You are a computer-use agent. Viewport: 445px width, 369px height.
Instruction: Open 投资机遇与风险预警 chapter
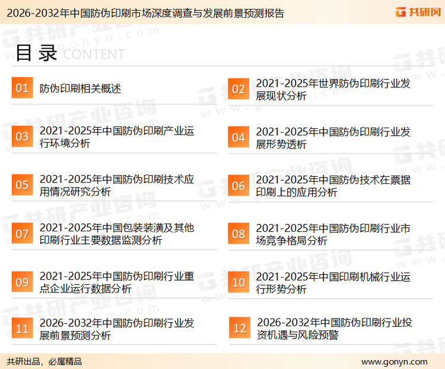pyautogui.click(x=334, y=329)
